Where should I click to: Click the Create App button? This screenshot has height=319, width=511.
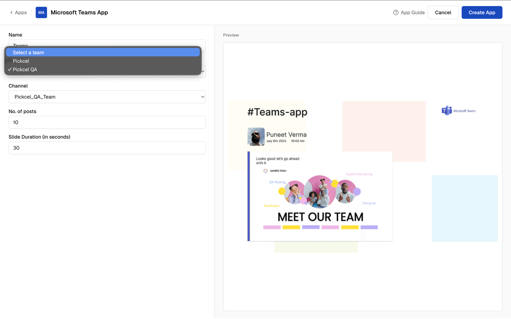coord(482,13)
